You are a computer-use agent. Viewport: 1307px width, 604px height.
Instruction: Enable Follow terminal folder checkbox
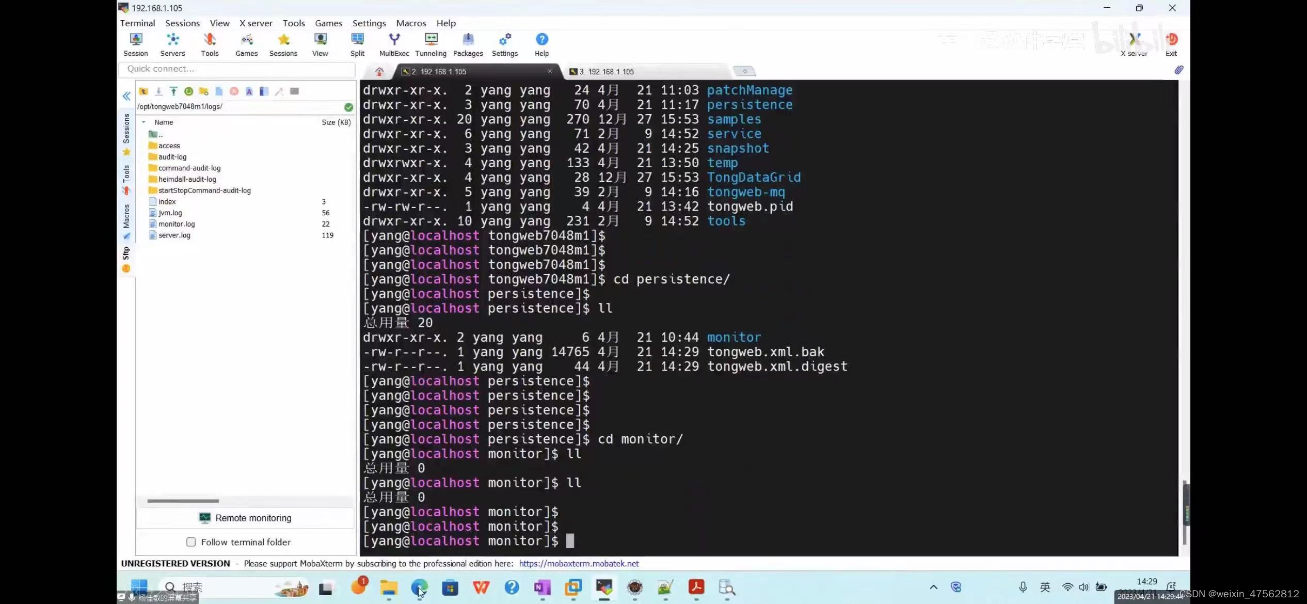[191, 542]
